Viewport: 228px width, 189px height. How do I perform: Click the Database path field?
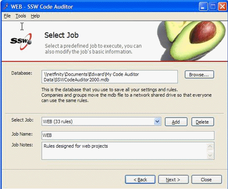[x=110, y=77]
